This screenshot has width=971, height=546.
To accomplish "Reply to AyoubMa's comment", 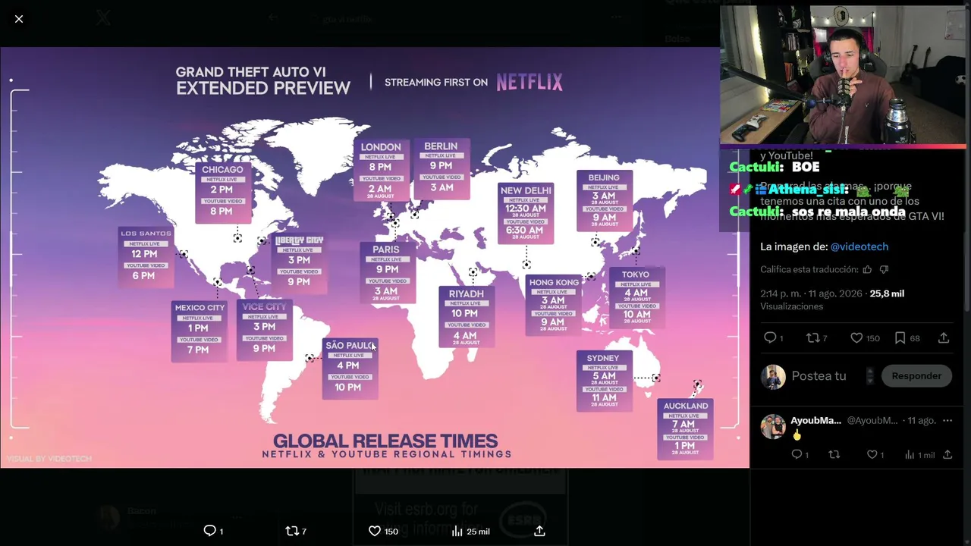I will click(797, 454).
